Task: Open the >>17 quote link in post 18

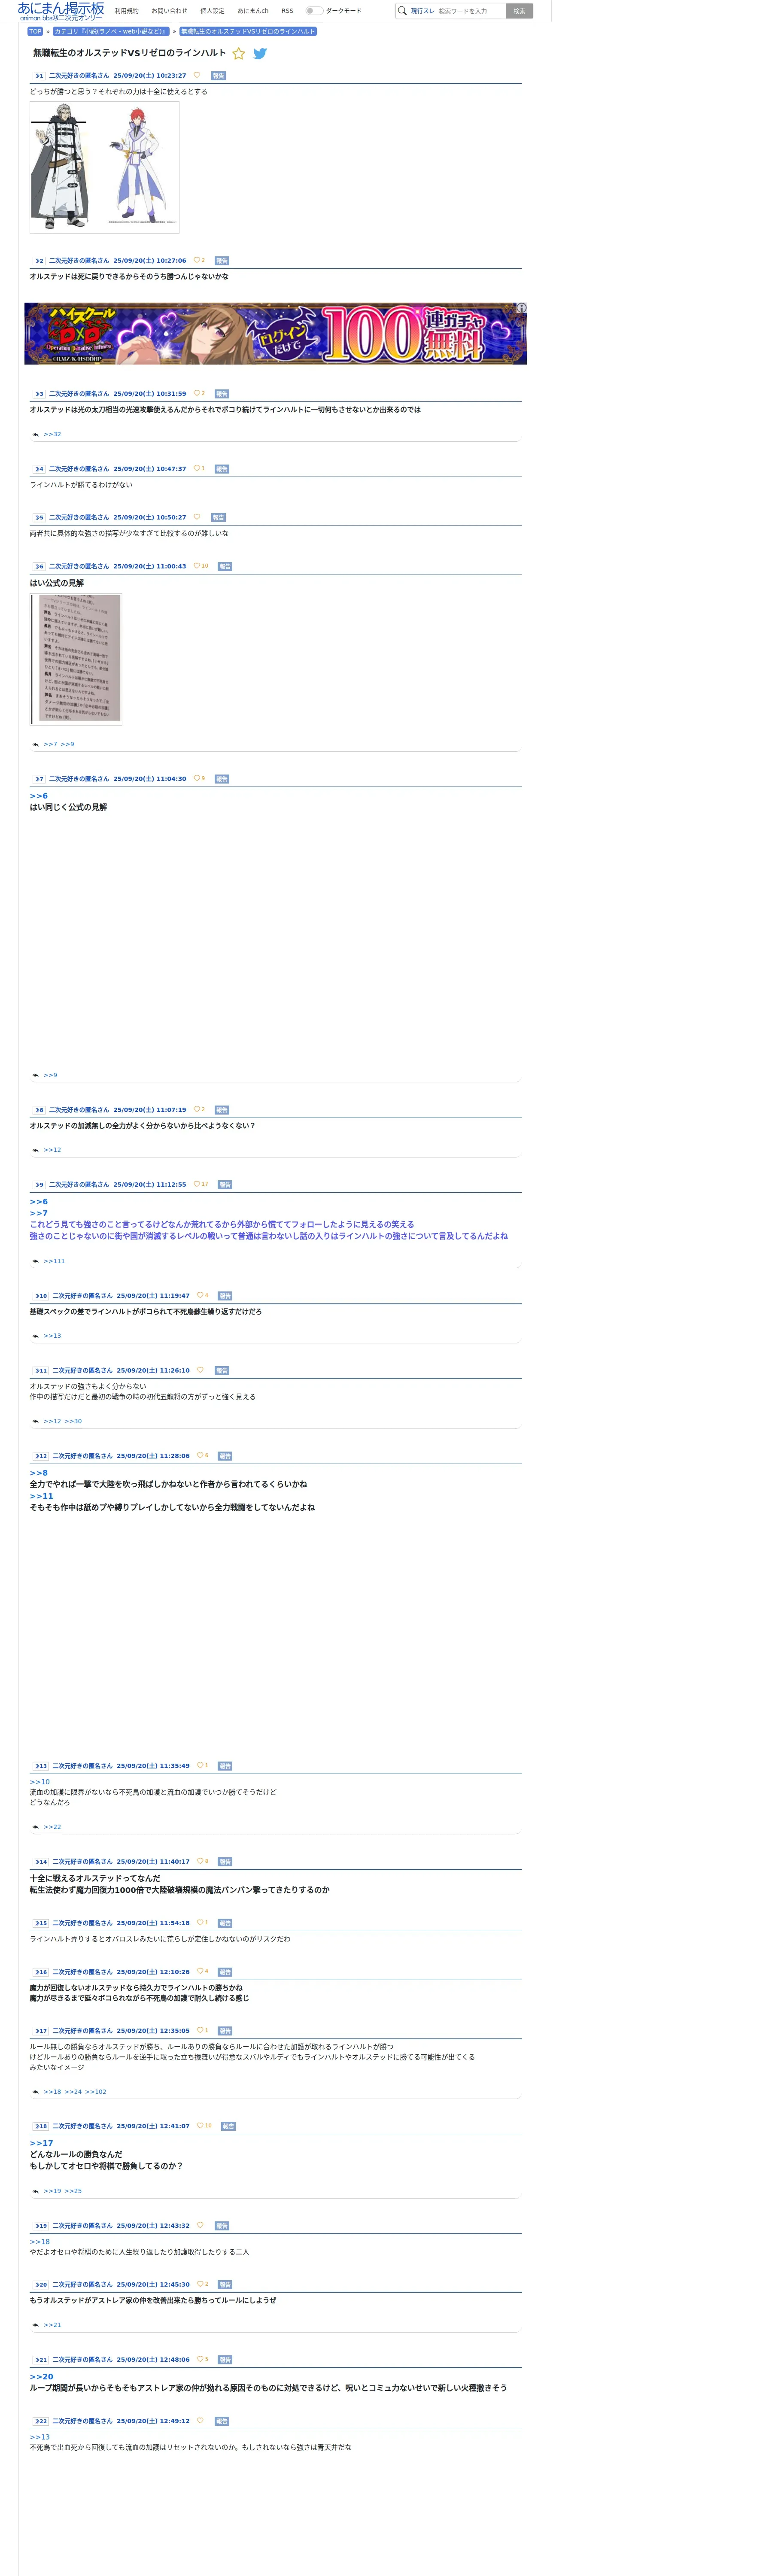Action: pos(41,2143)
